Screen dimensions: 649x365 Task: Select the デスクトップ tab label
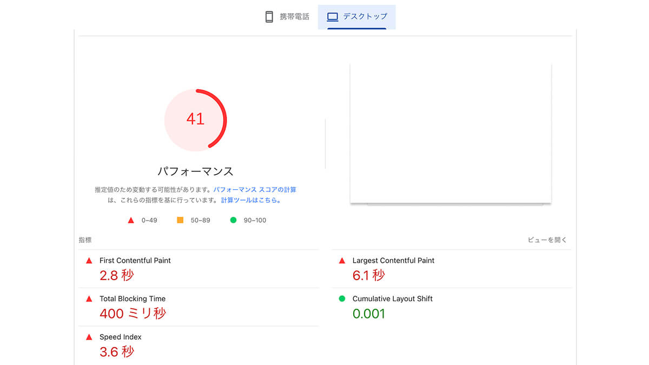tap(365, 17)
